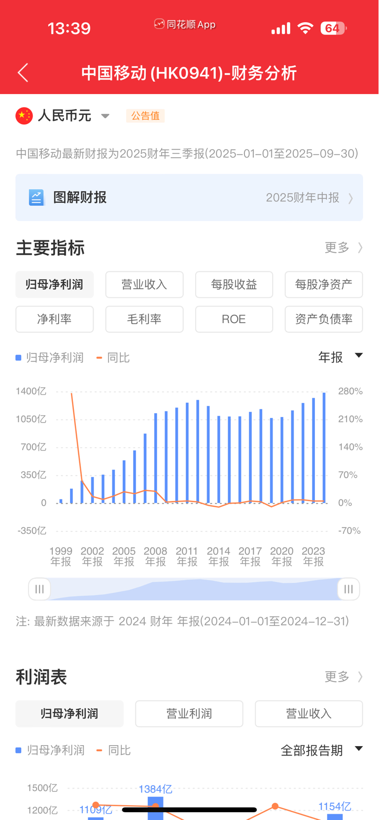379x820 pixels.
Task: Tap the 2014 年报 axis label
Action: click(218, 557)
